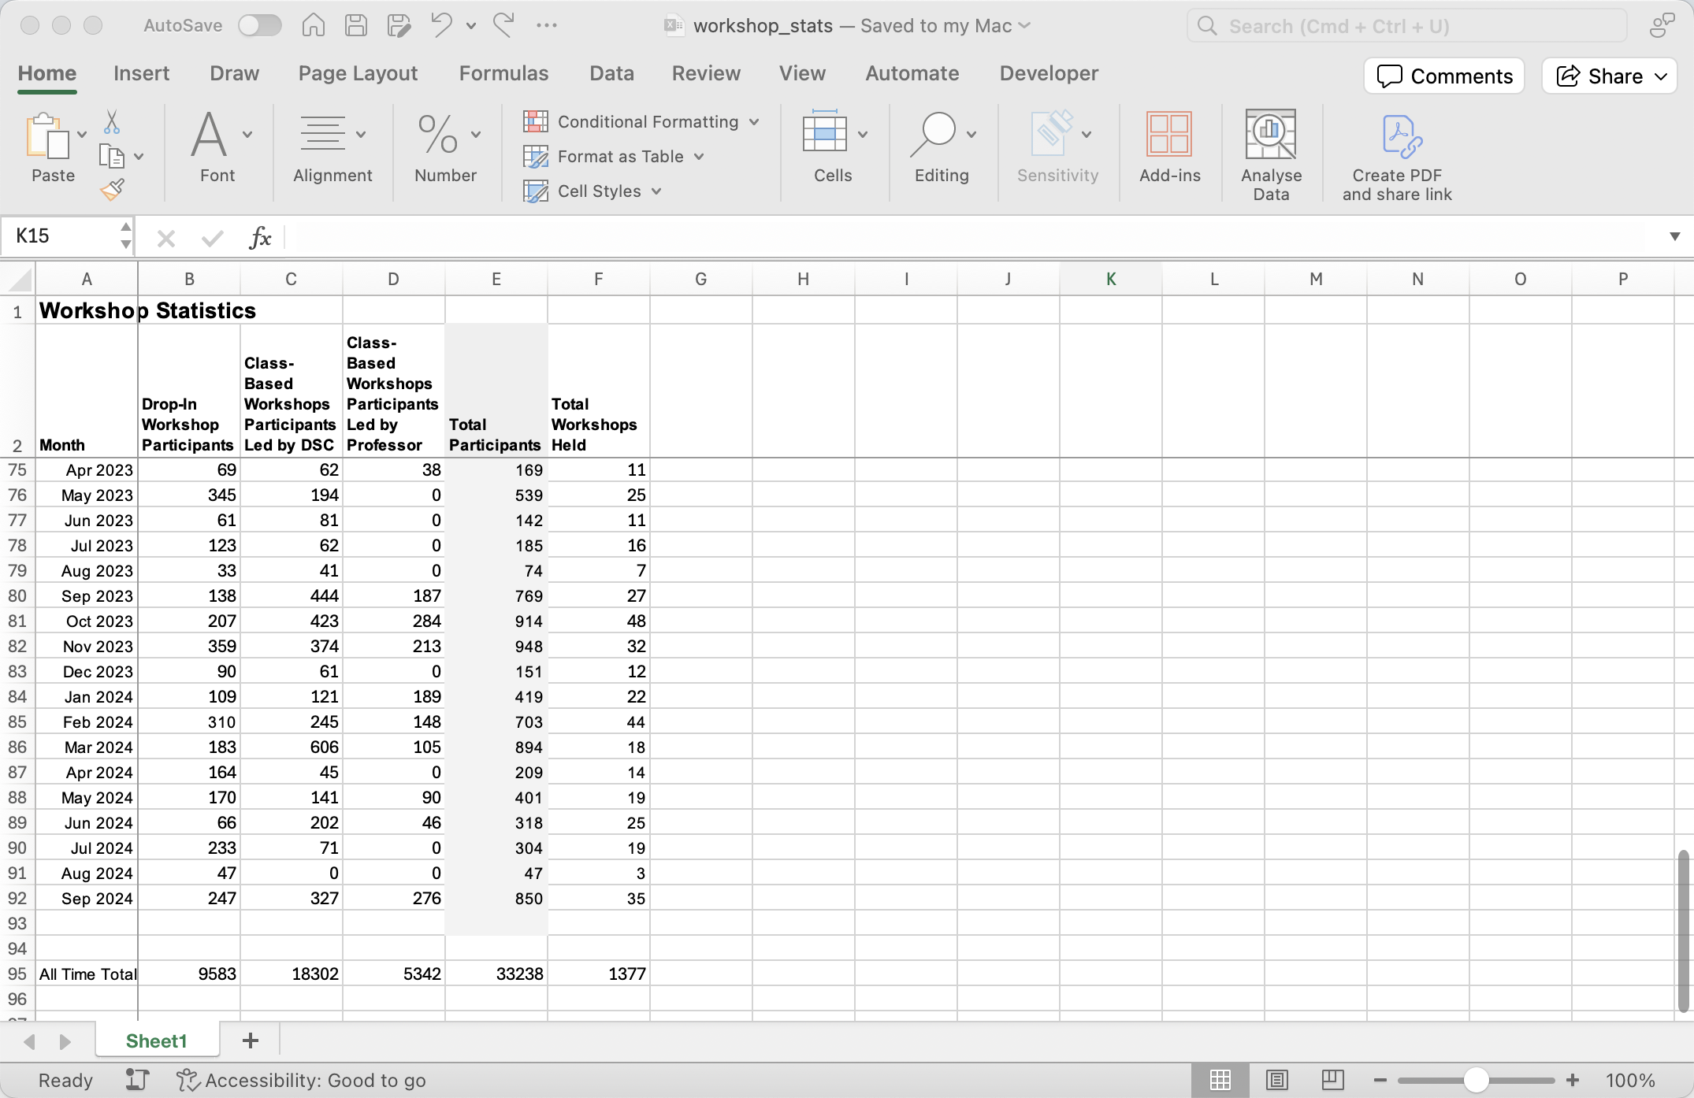Select the Format Painter brush

click(113, 189)
